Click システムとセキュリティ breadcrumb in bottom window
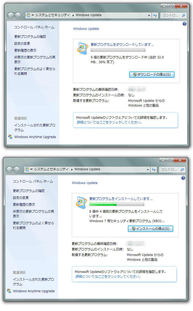Image resolution: width=193 pixels, height=311 pixels. pyautogui.click(x=51, y=169)
